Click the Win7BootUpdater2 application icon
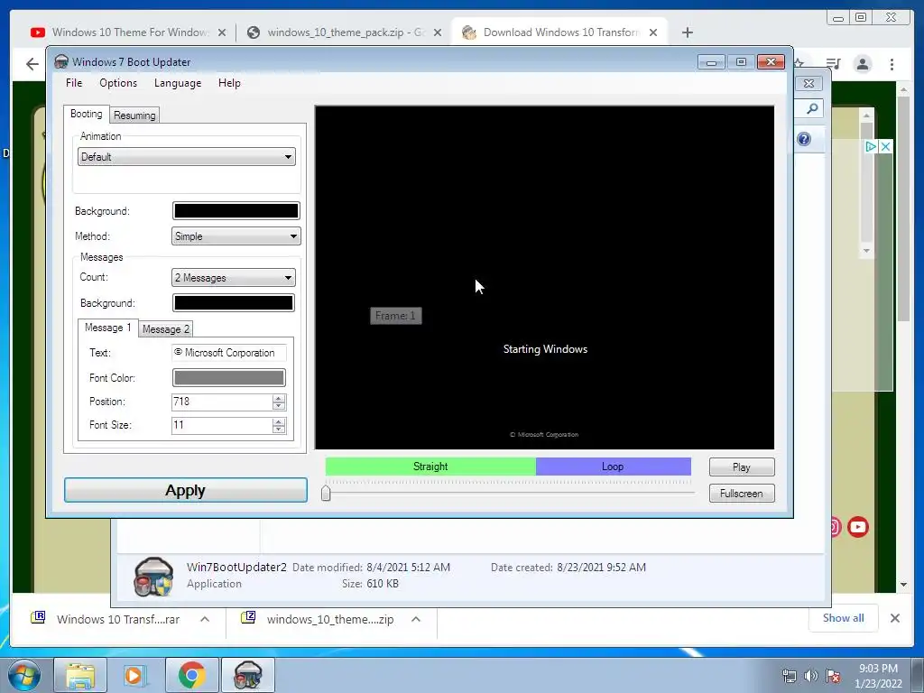The image size is (924, 693). (x=153, y=577)
